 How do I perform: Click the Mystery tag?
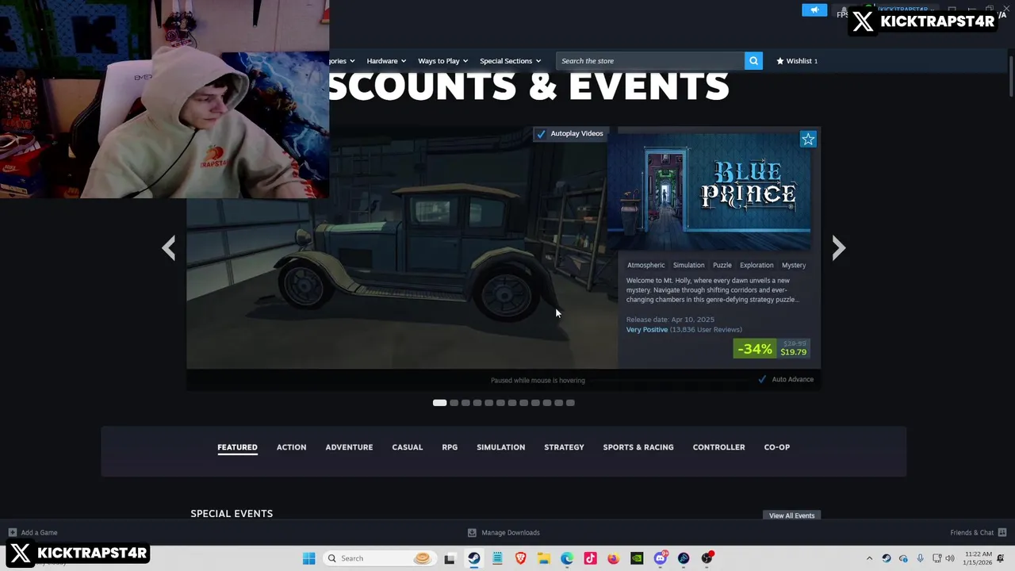point(794,265)
